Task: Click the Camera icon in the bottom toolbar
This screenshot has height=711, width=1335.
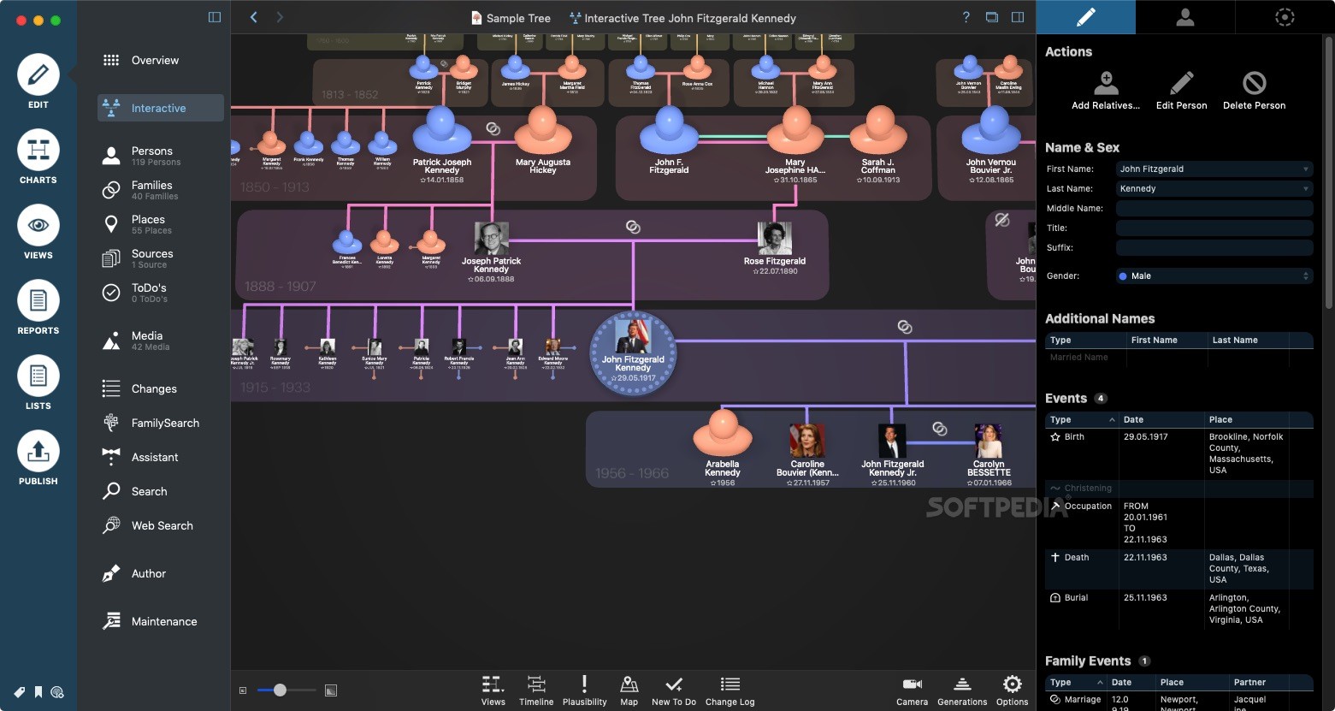Action: 911,690
